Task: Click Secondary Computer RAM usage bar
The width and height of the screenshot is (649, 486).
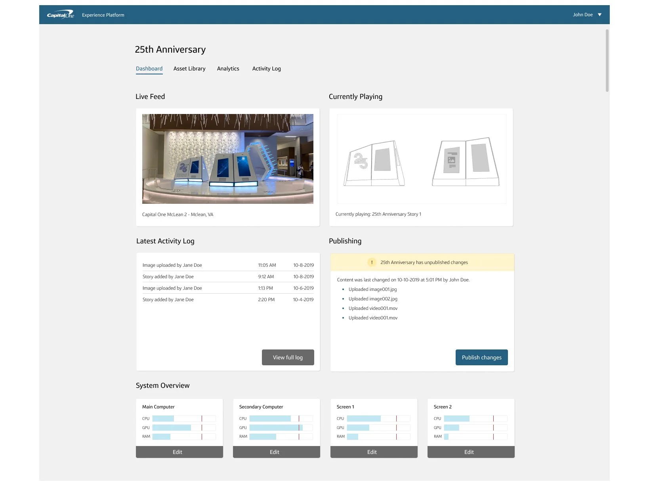Action: click(x=281, y=437)
